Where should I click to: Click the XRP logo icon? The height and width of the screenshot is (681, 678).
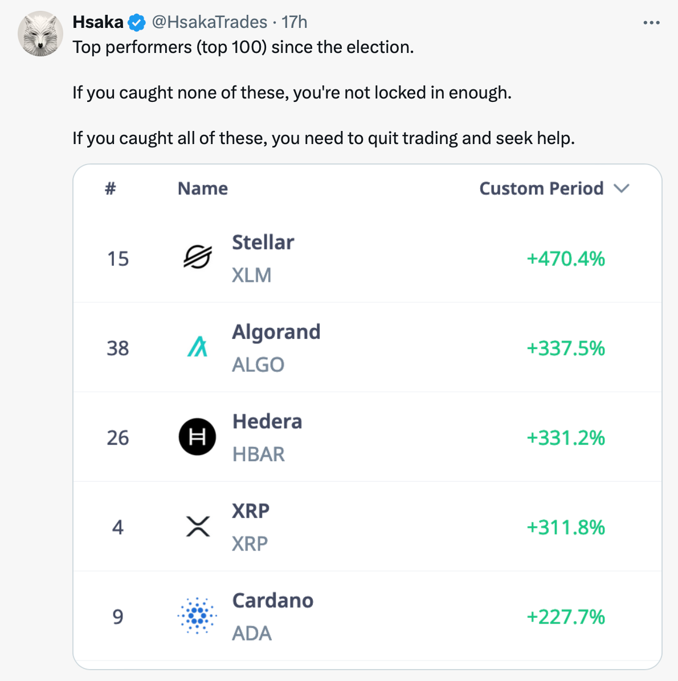(198, 527)
